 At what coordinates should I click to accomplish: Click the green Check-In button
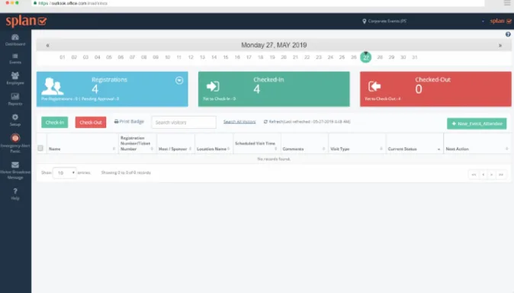pos(55,122)
